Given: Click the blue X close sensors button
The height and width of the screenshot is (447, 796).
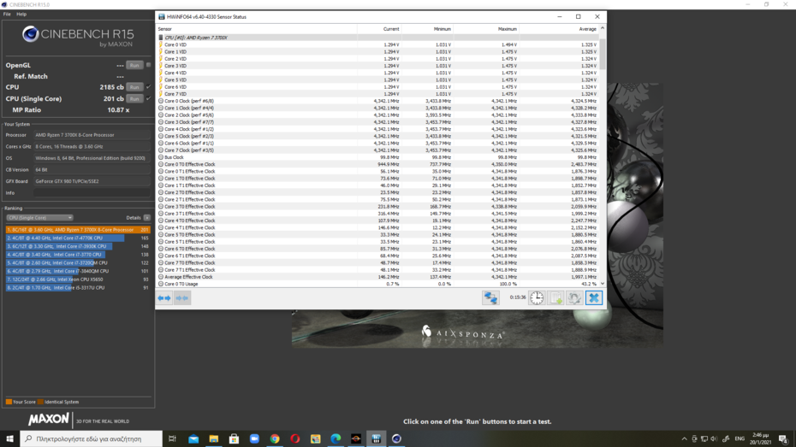Looking at the screenshot, I should 593,298.
